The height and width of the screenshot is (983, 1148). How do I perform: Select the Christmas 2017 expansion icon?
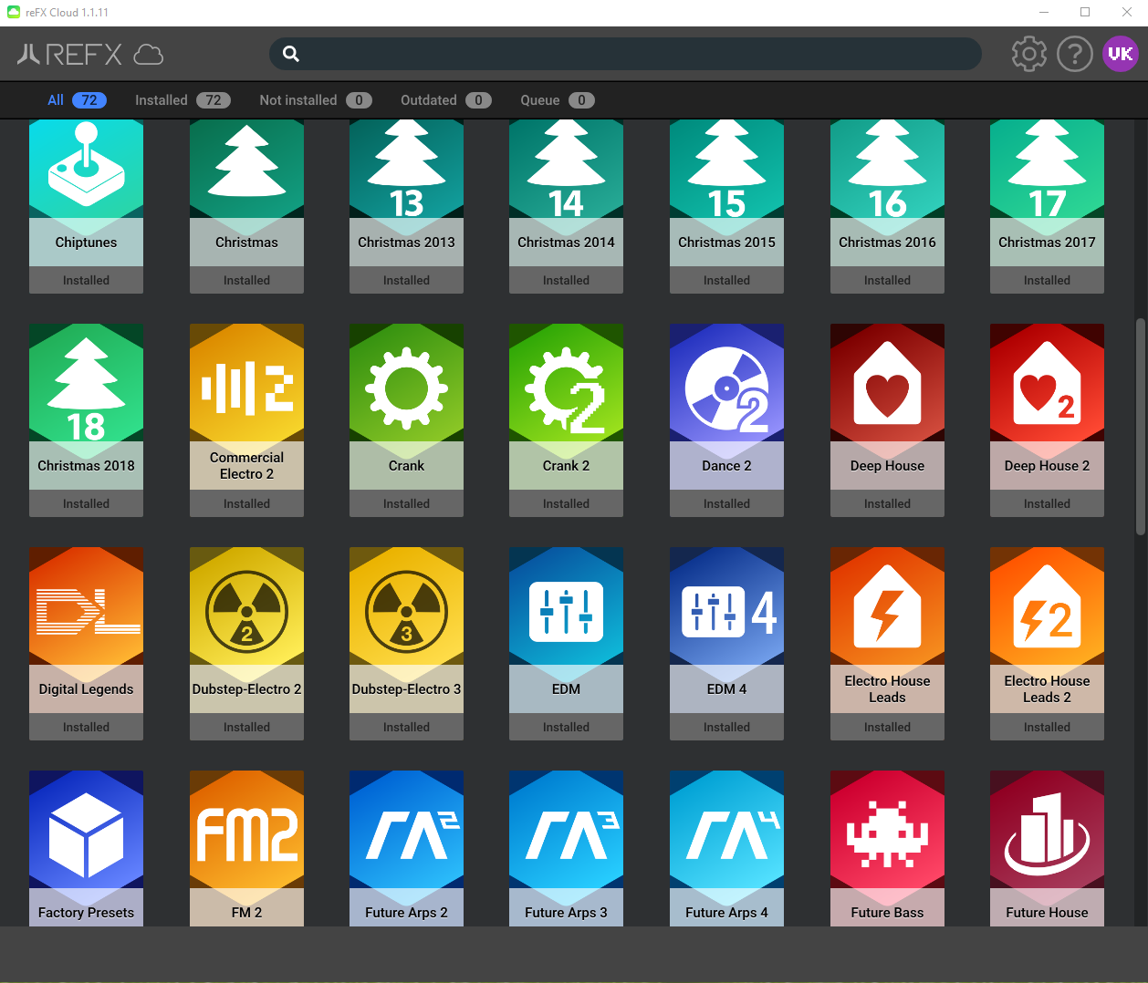coord(1047,169)
